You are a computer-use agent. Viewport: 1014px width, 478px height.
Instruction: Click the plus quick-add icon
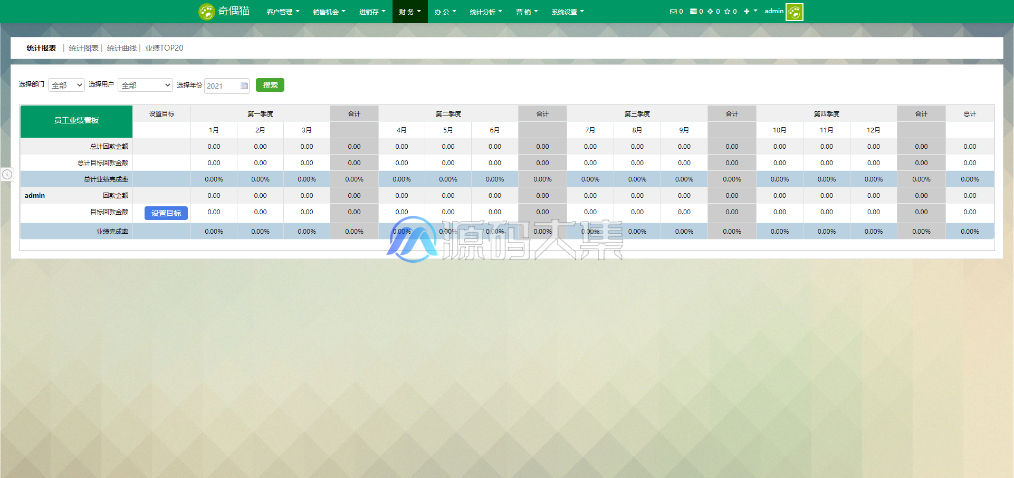[747, 12]
